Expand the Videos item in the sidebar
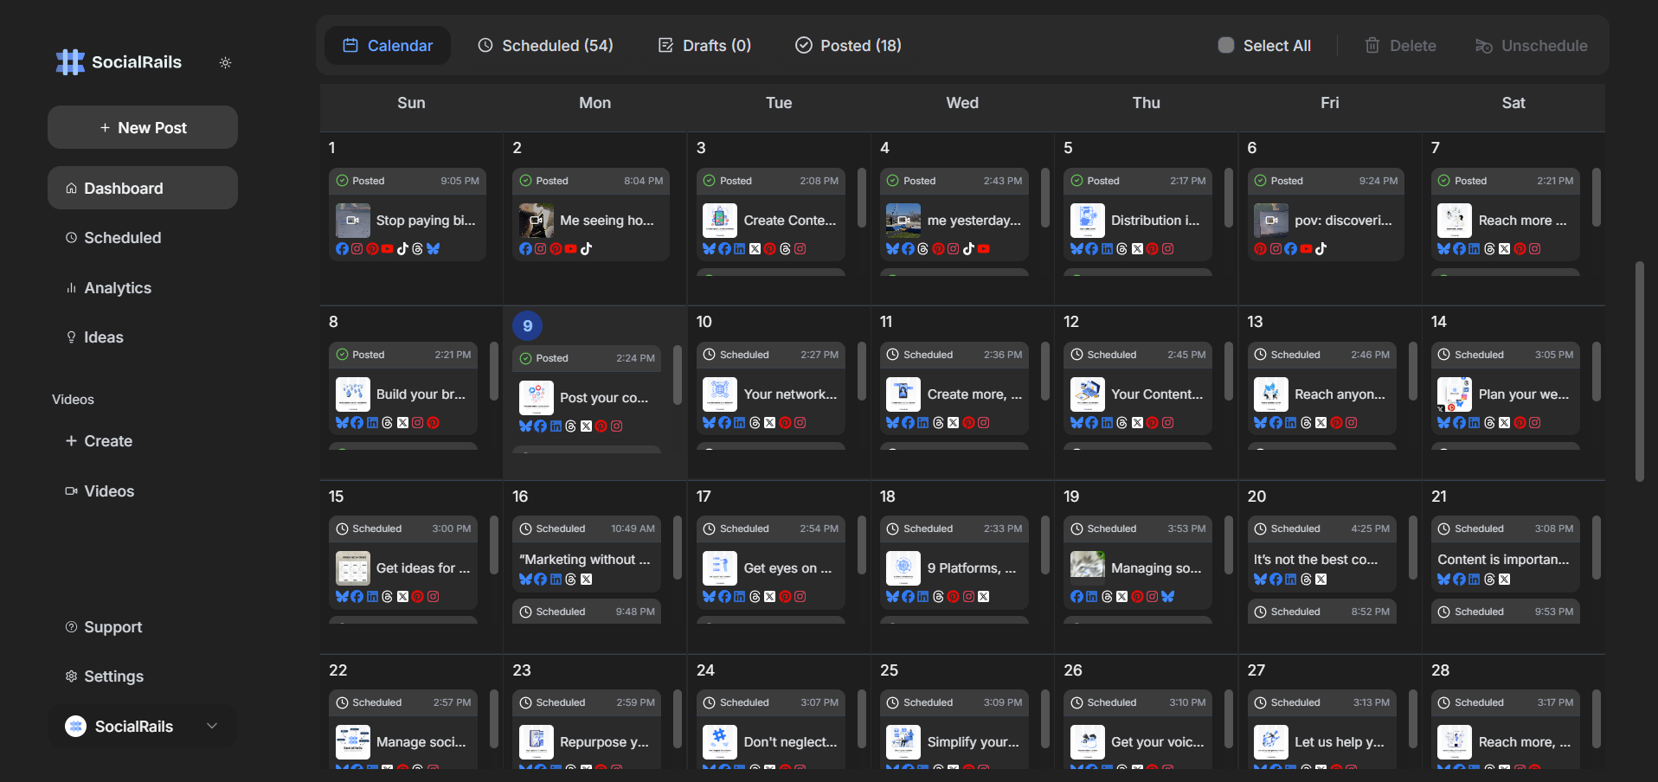Screen dimensions: 1658x782 tap(100, 490)
